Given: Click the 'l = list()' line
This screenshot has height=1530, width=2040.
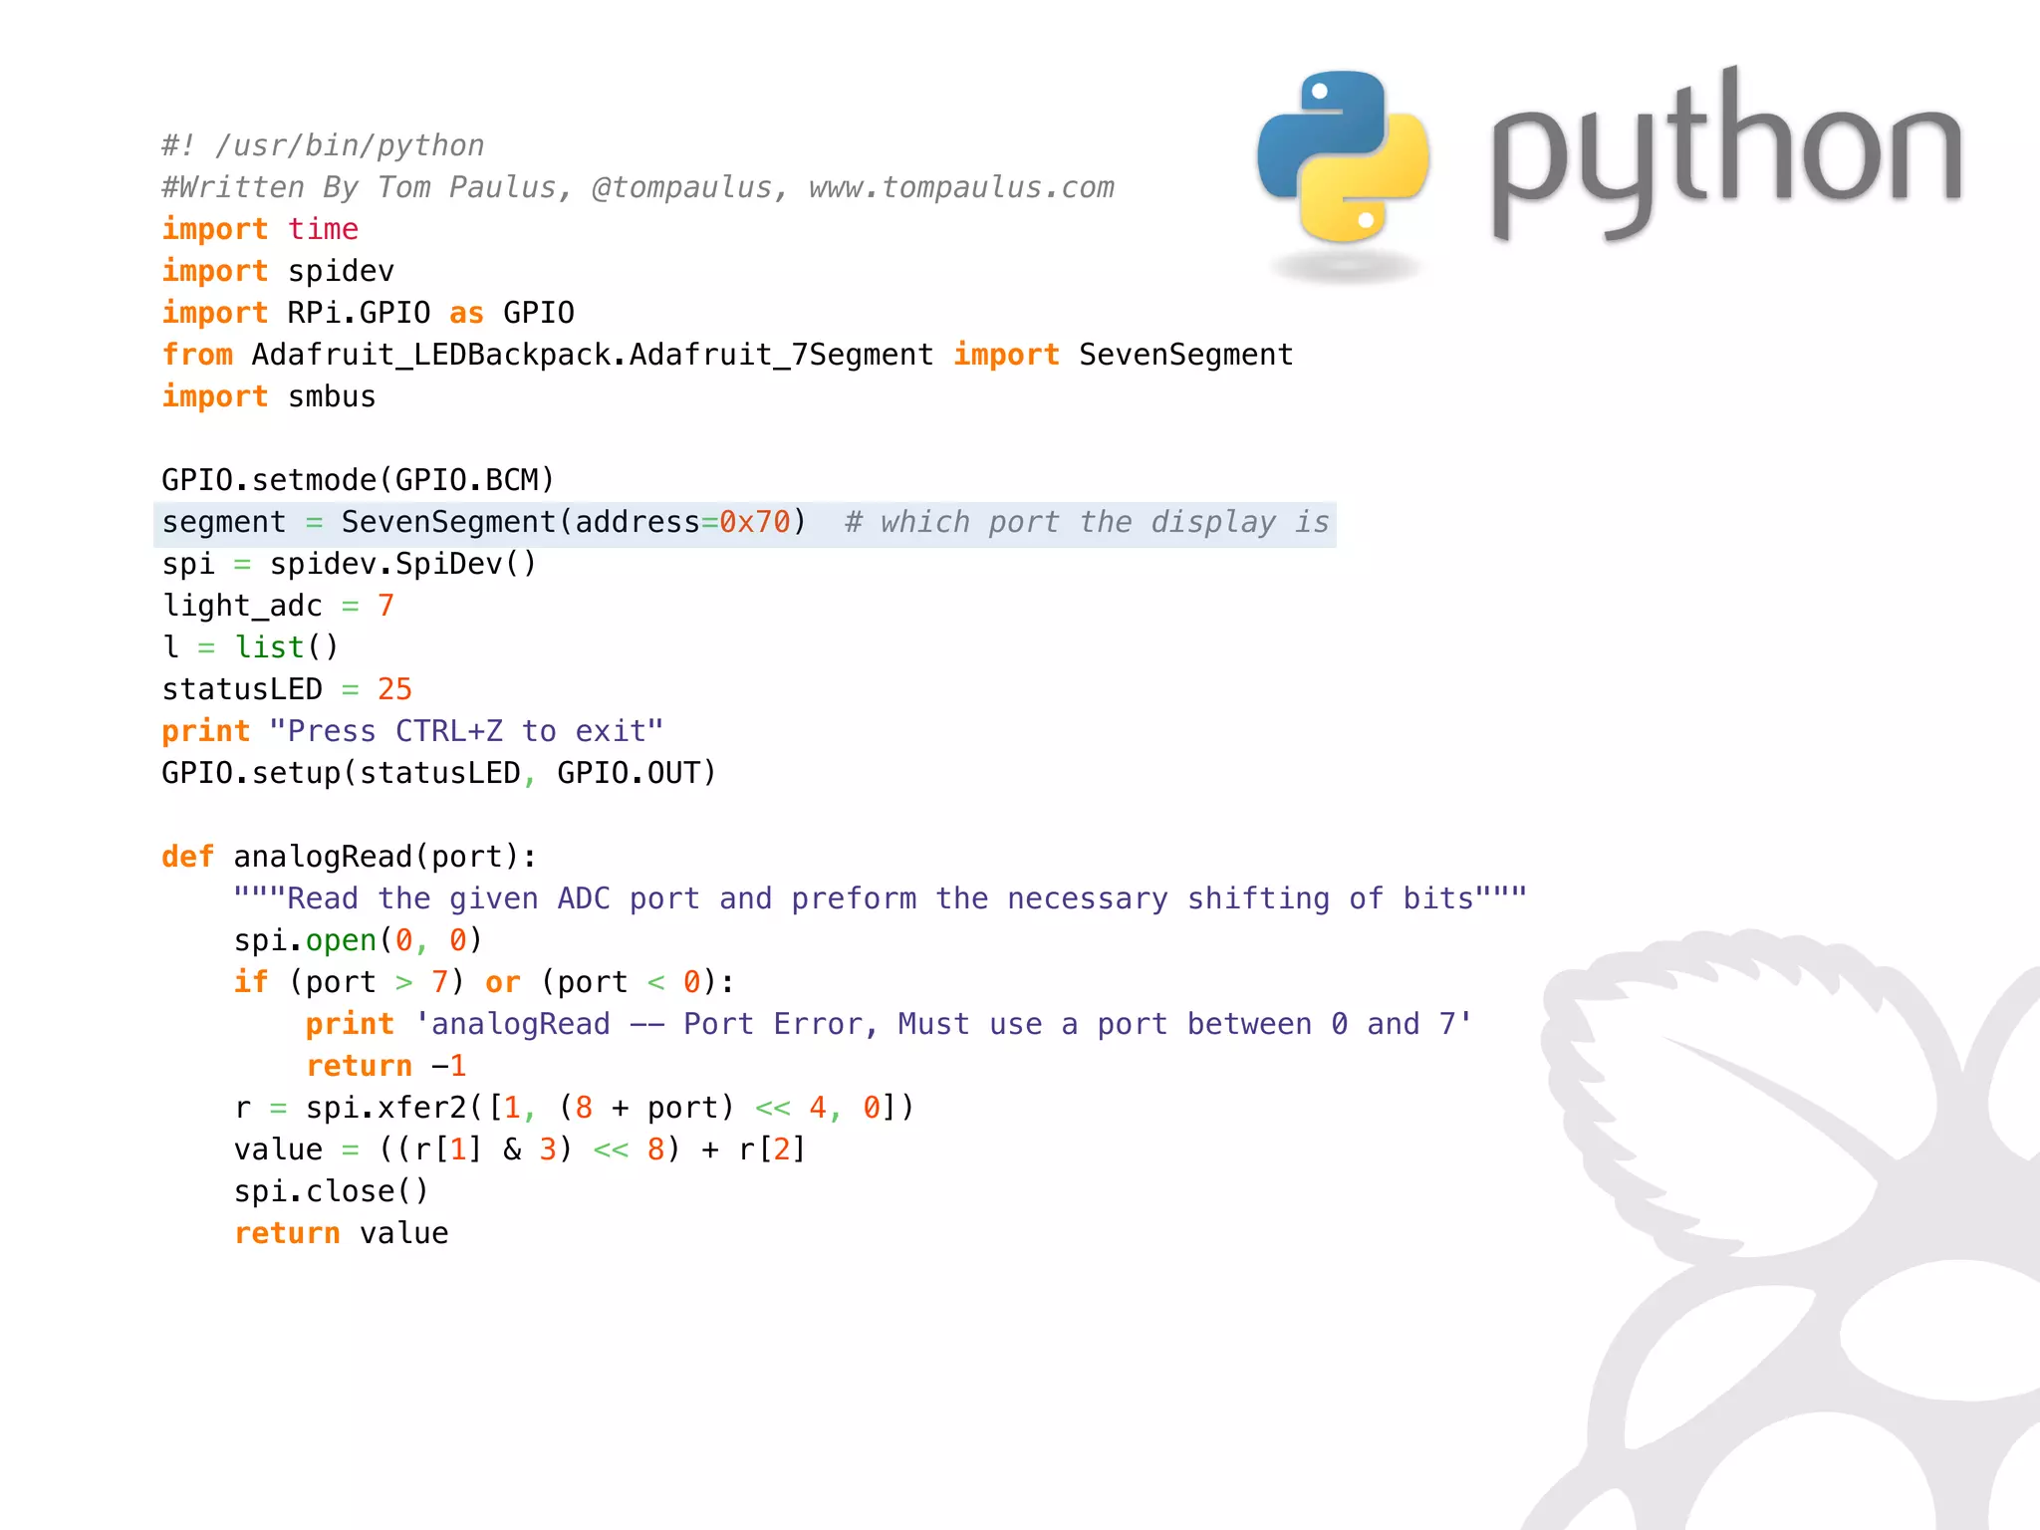Looking at the screenshot, I should (251, 647).
